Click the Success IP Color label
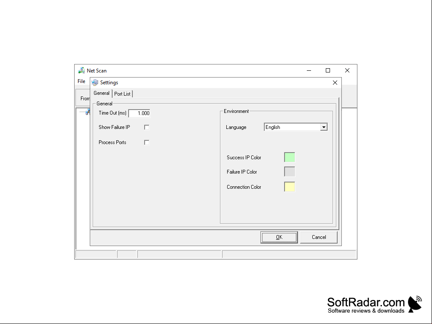This screenshot has height=324, width=432. tap(244, 158)
